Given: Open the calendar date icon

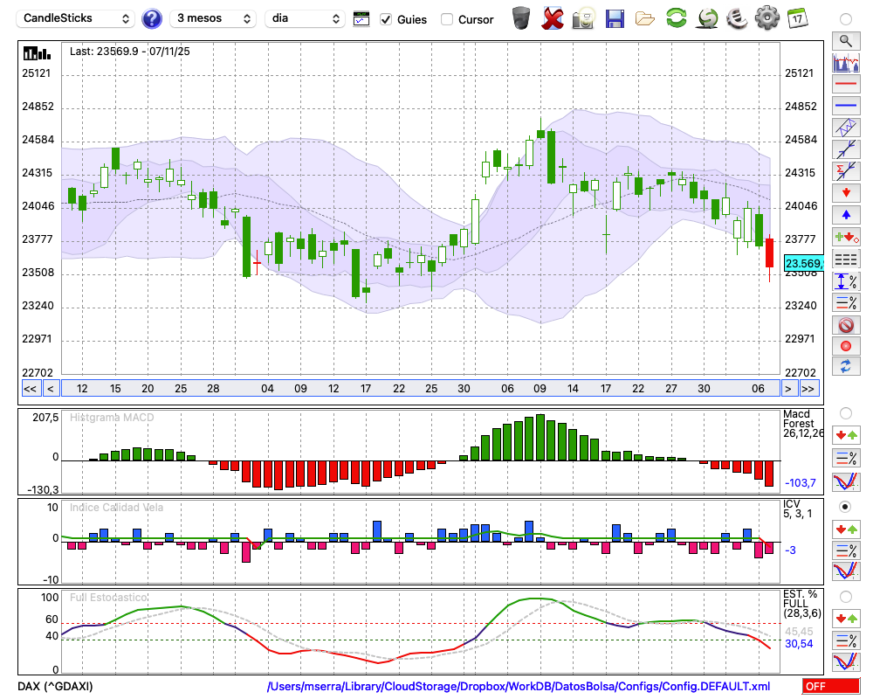Looking at the screenshot, I should coord(796,18).
